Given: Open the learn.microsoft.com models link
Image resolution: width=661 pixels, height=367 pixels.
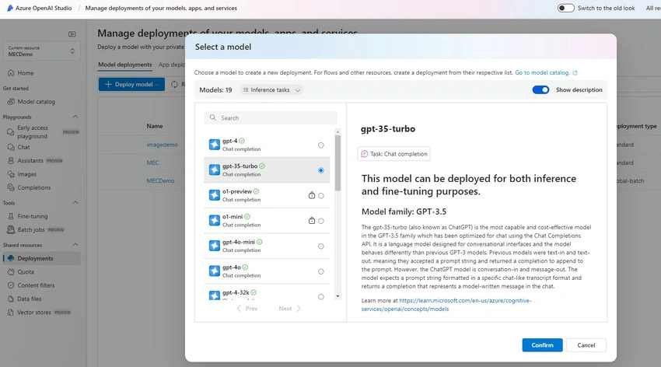Looking at the screenshot, I should (446, 305).
